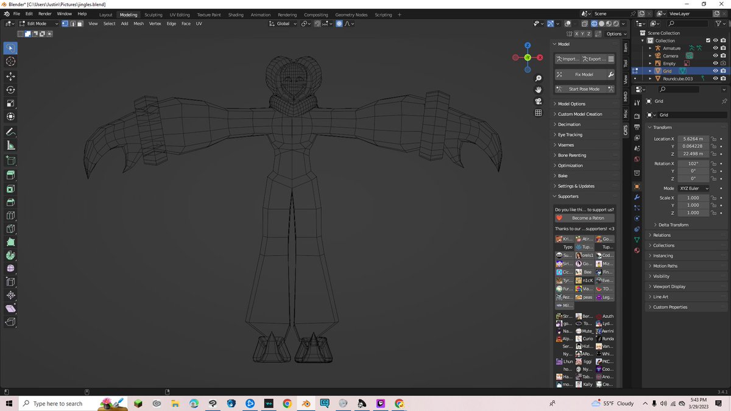
Task: Enable face select mode
Action: [x=80, y=24]
